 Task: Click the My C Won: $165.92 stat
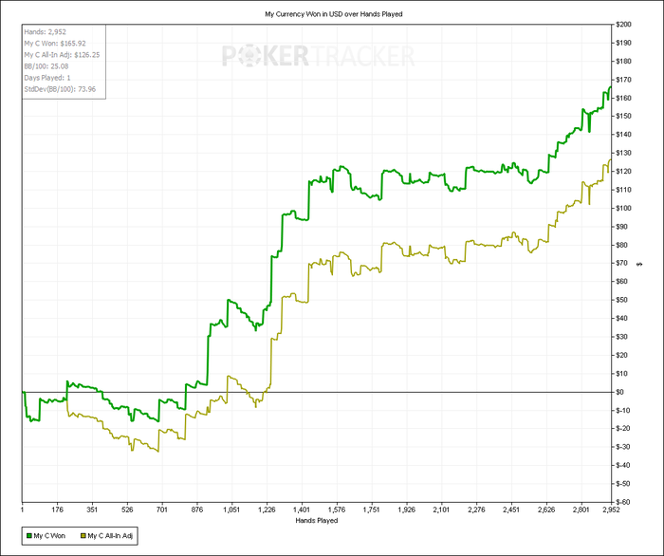click(x=55, y=44)
